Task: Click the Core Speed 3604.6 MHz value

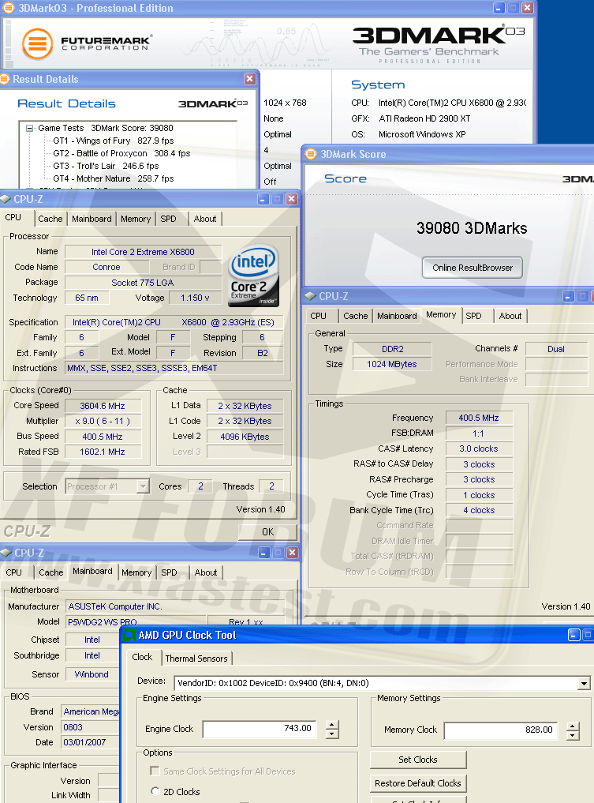Action: tap(103, 406)
